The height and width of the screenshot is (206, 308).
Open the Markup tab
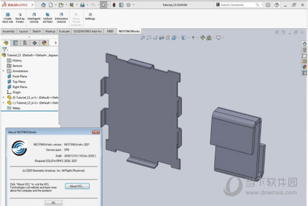[50, 31]
